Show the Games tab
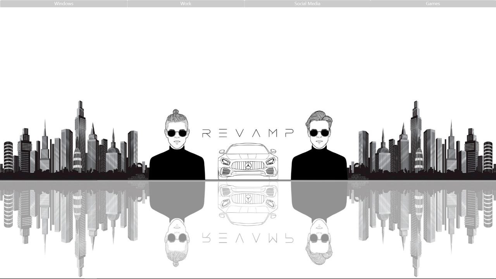Screen dimensions: 496x279 point(433,3)
